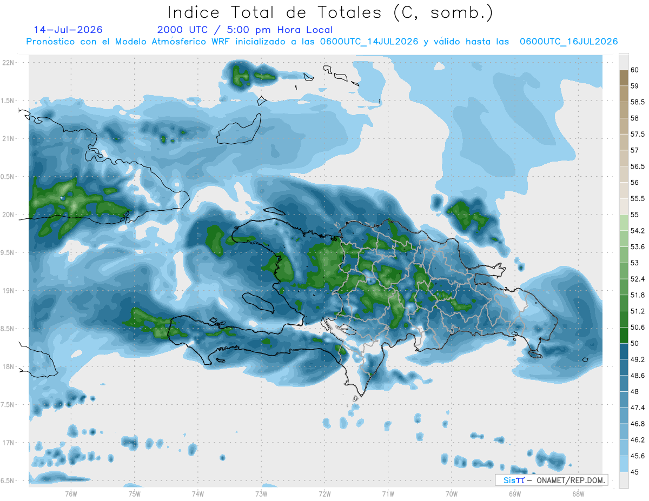Click the legend value "50"
Viewport: 649px width, 501px height.
coord(635,344)
